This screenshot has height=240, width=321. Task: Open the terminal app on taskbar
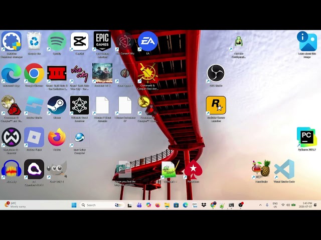[231, 205]
